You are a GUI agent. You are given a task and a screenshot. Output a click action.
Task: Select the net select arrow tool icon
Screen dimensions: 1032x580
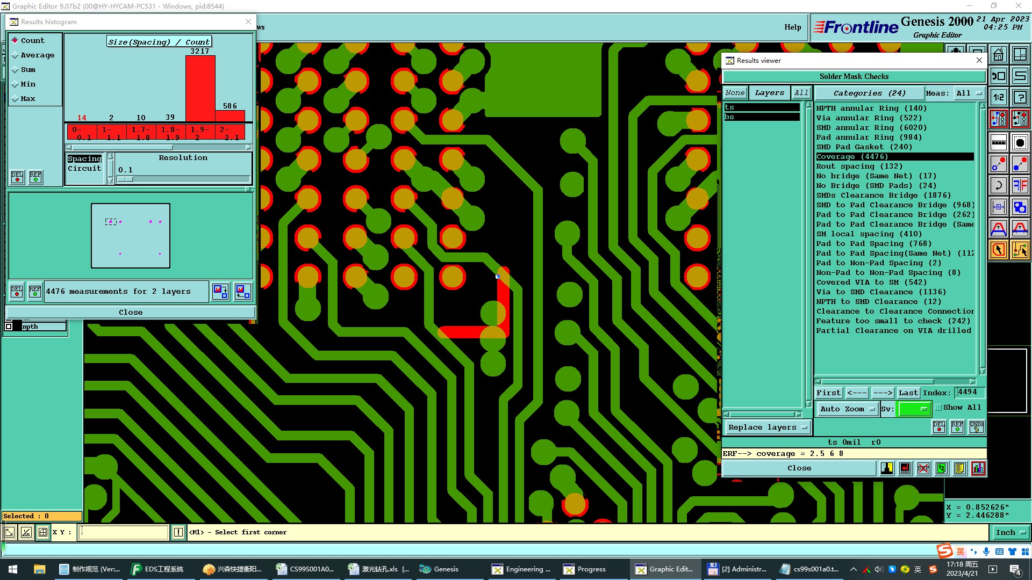[x=1020, y=250]
